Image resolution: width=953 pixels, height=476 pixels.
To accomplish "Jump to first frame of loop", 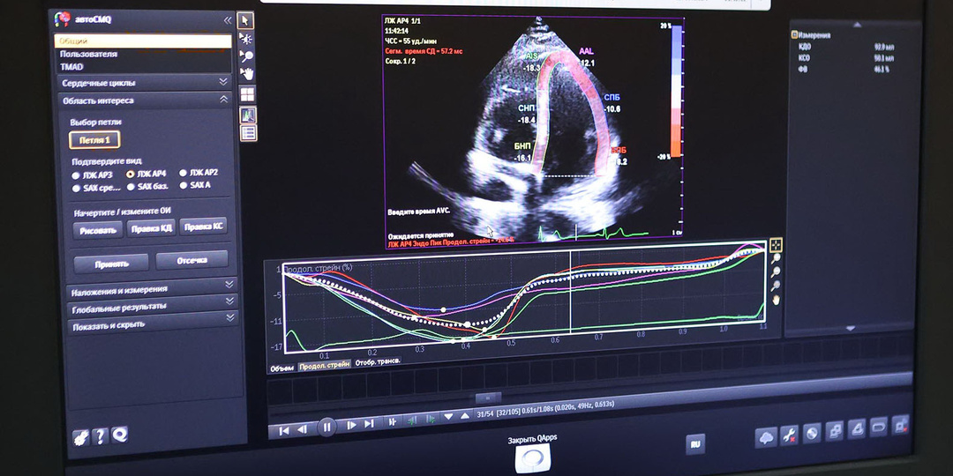I will point(284,430).
